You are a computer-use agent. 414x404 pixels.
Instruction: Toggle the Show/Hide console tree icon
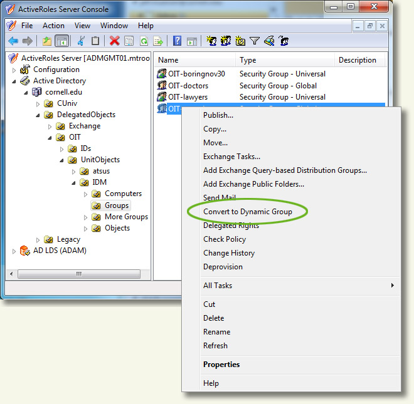62,41
